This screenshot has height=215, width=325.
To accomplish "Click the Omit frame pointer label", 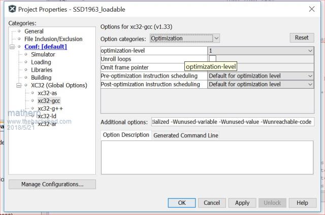I will click(124, 67).
